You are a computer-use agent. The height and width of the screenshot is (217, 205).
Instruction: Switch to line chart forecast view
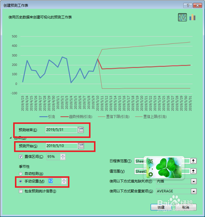click(182, 17)
